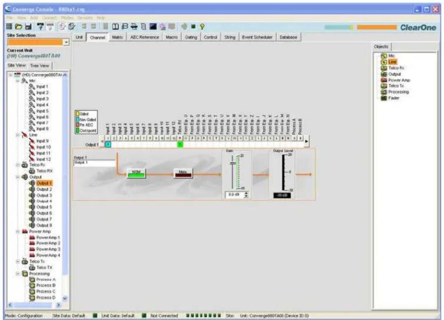This screenshot has width=444, height=320.
Task: Click matrix column header R for Telco RX
Action: pyautogui.click(x=180, y=138)
